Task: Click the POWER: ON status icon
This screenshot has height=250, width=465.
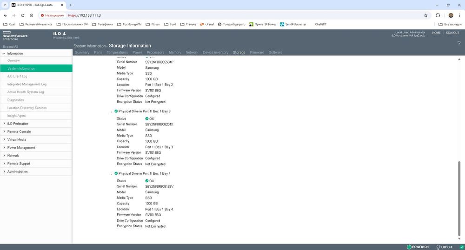Action: pos(409,247)
